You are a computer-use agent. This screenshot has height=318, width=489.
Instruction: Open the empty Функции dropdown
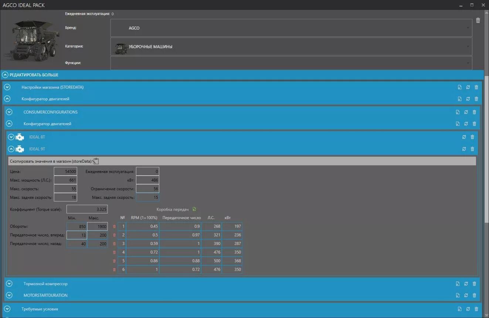click(291, 63)
